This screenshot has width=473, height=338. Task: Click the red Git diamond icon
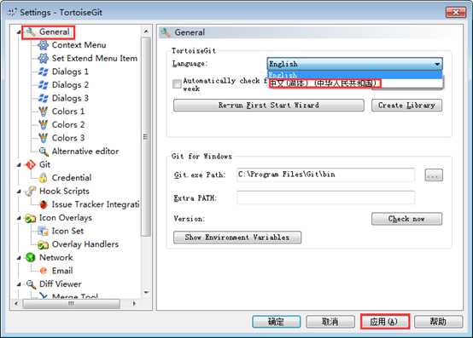click(31, 164)
